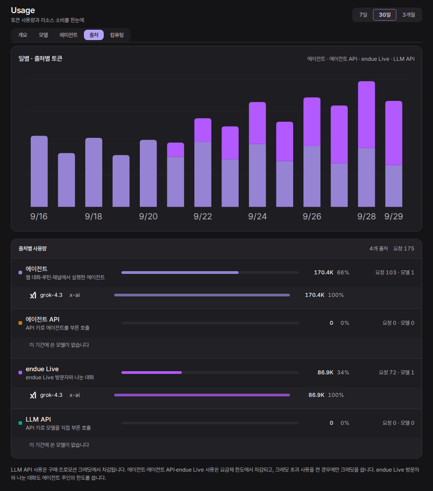Click the endue Live 34% usage bar

[210, 373]
